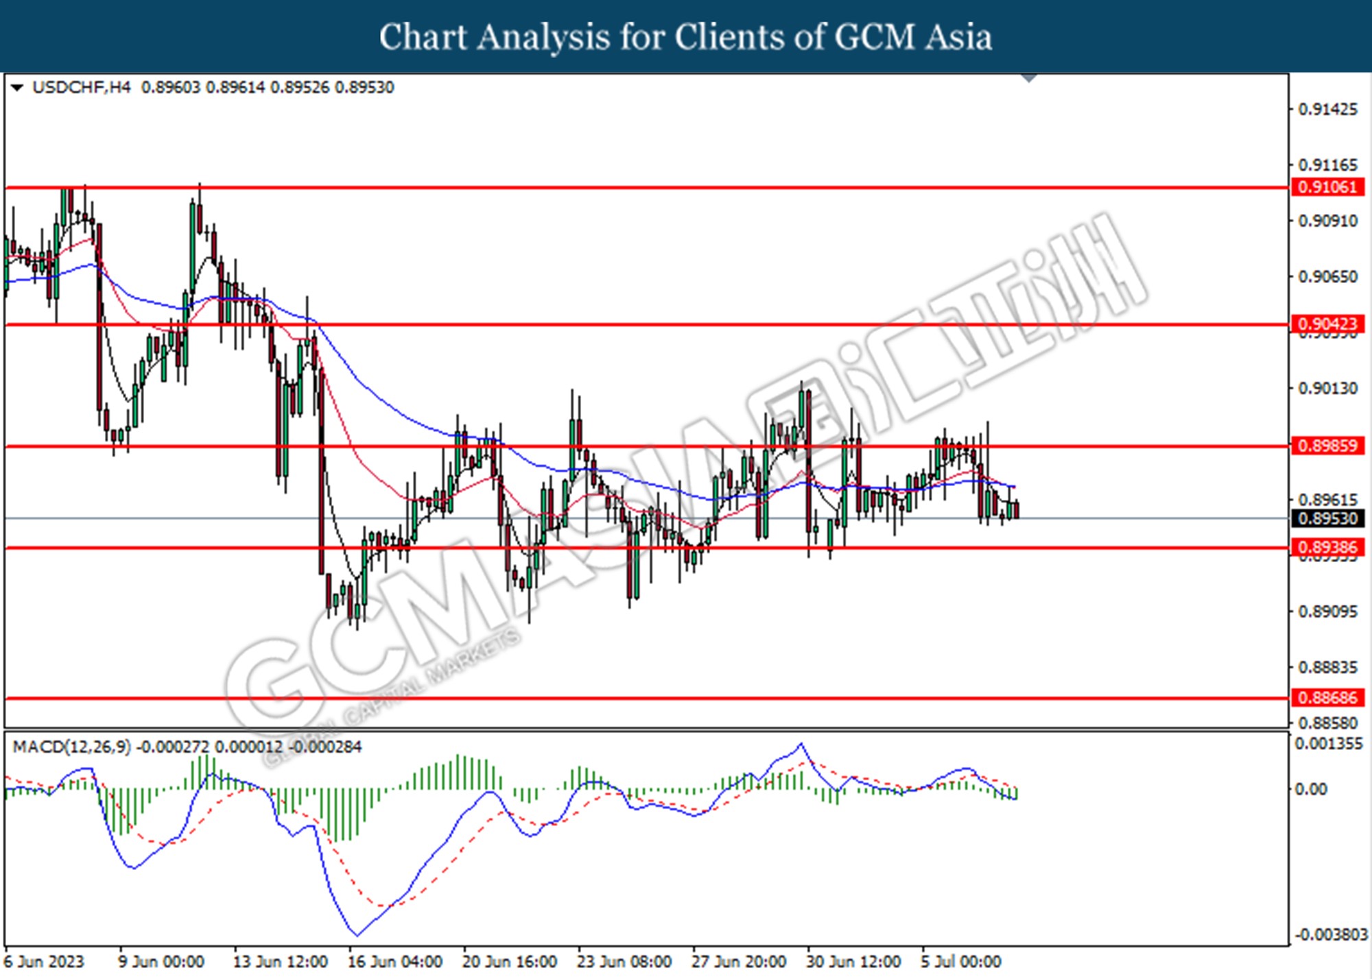The image size is (1372, 979).
Task: Click the 0.88686 red price label
Action: [1328, 698]
